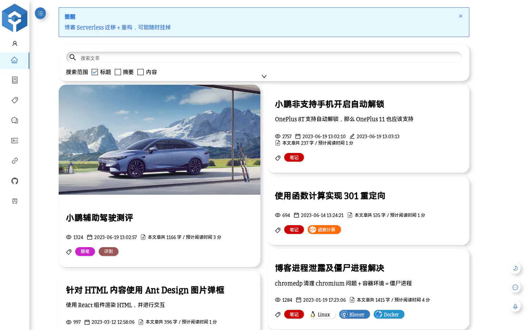
Task: Click eye views icon showing 1284
Action: 278,300
